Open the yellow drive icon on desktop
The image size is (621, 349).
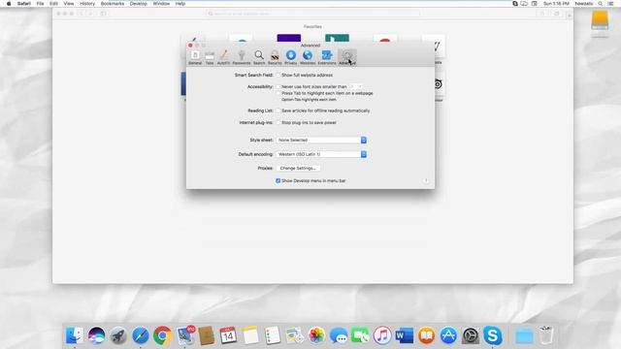click(x=600, y=20)
